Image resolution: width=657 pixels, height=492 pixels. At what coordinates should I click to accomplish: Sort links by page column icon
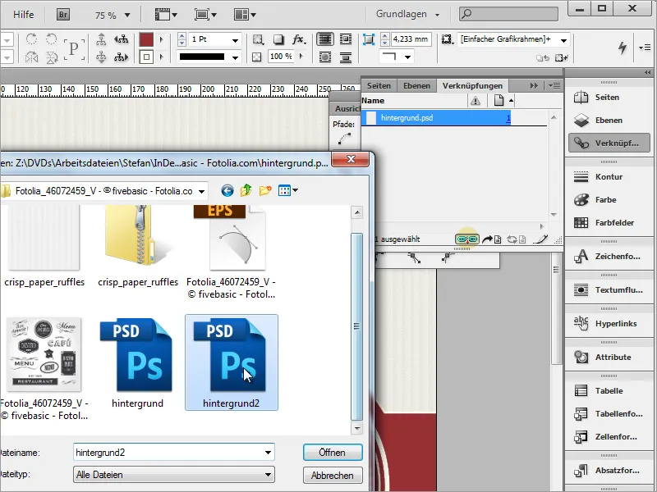tap(498, 101)
